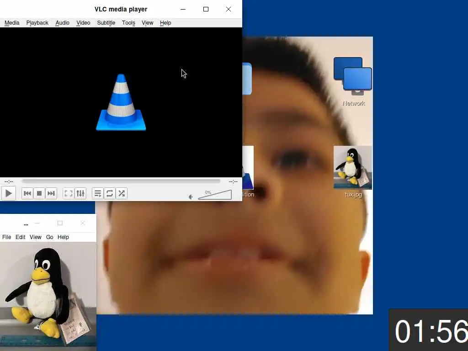Screen dimensions: 468x351
Task: Adjust the VLC volume slider
Action: coord(215,195)
